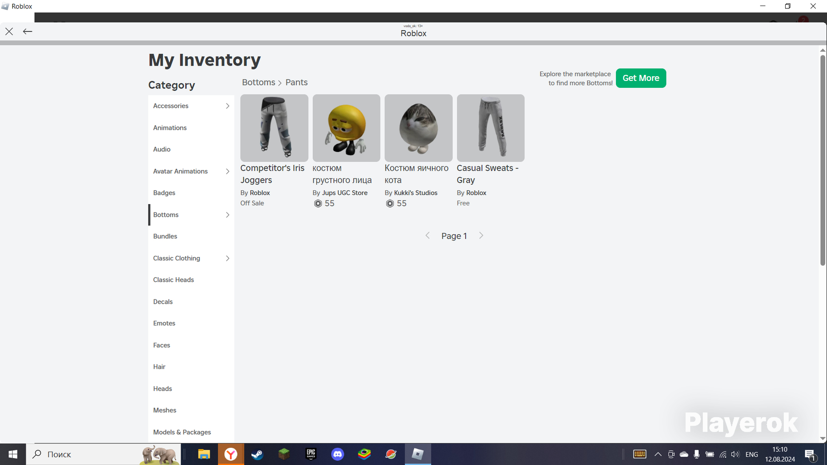The height and width of the screenshot is (465, 827).
Task: Switch to the Roblox taskbar icon
Action: coord(418,454)
